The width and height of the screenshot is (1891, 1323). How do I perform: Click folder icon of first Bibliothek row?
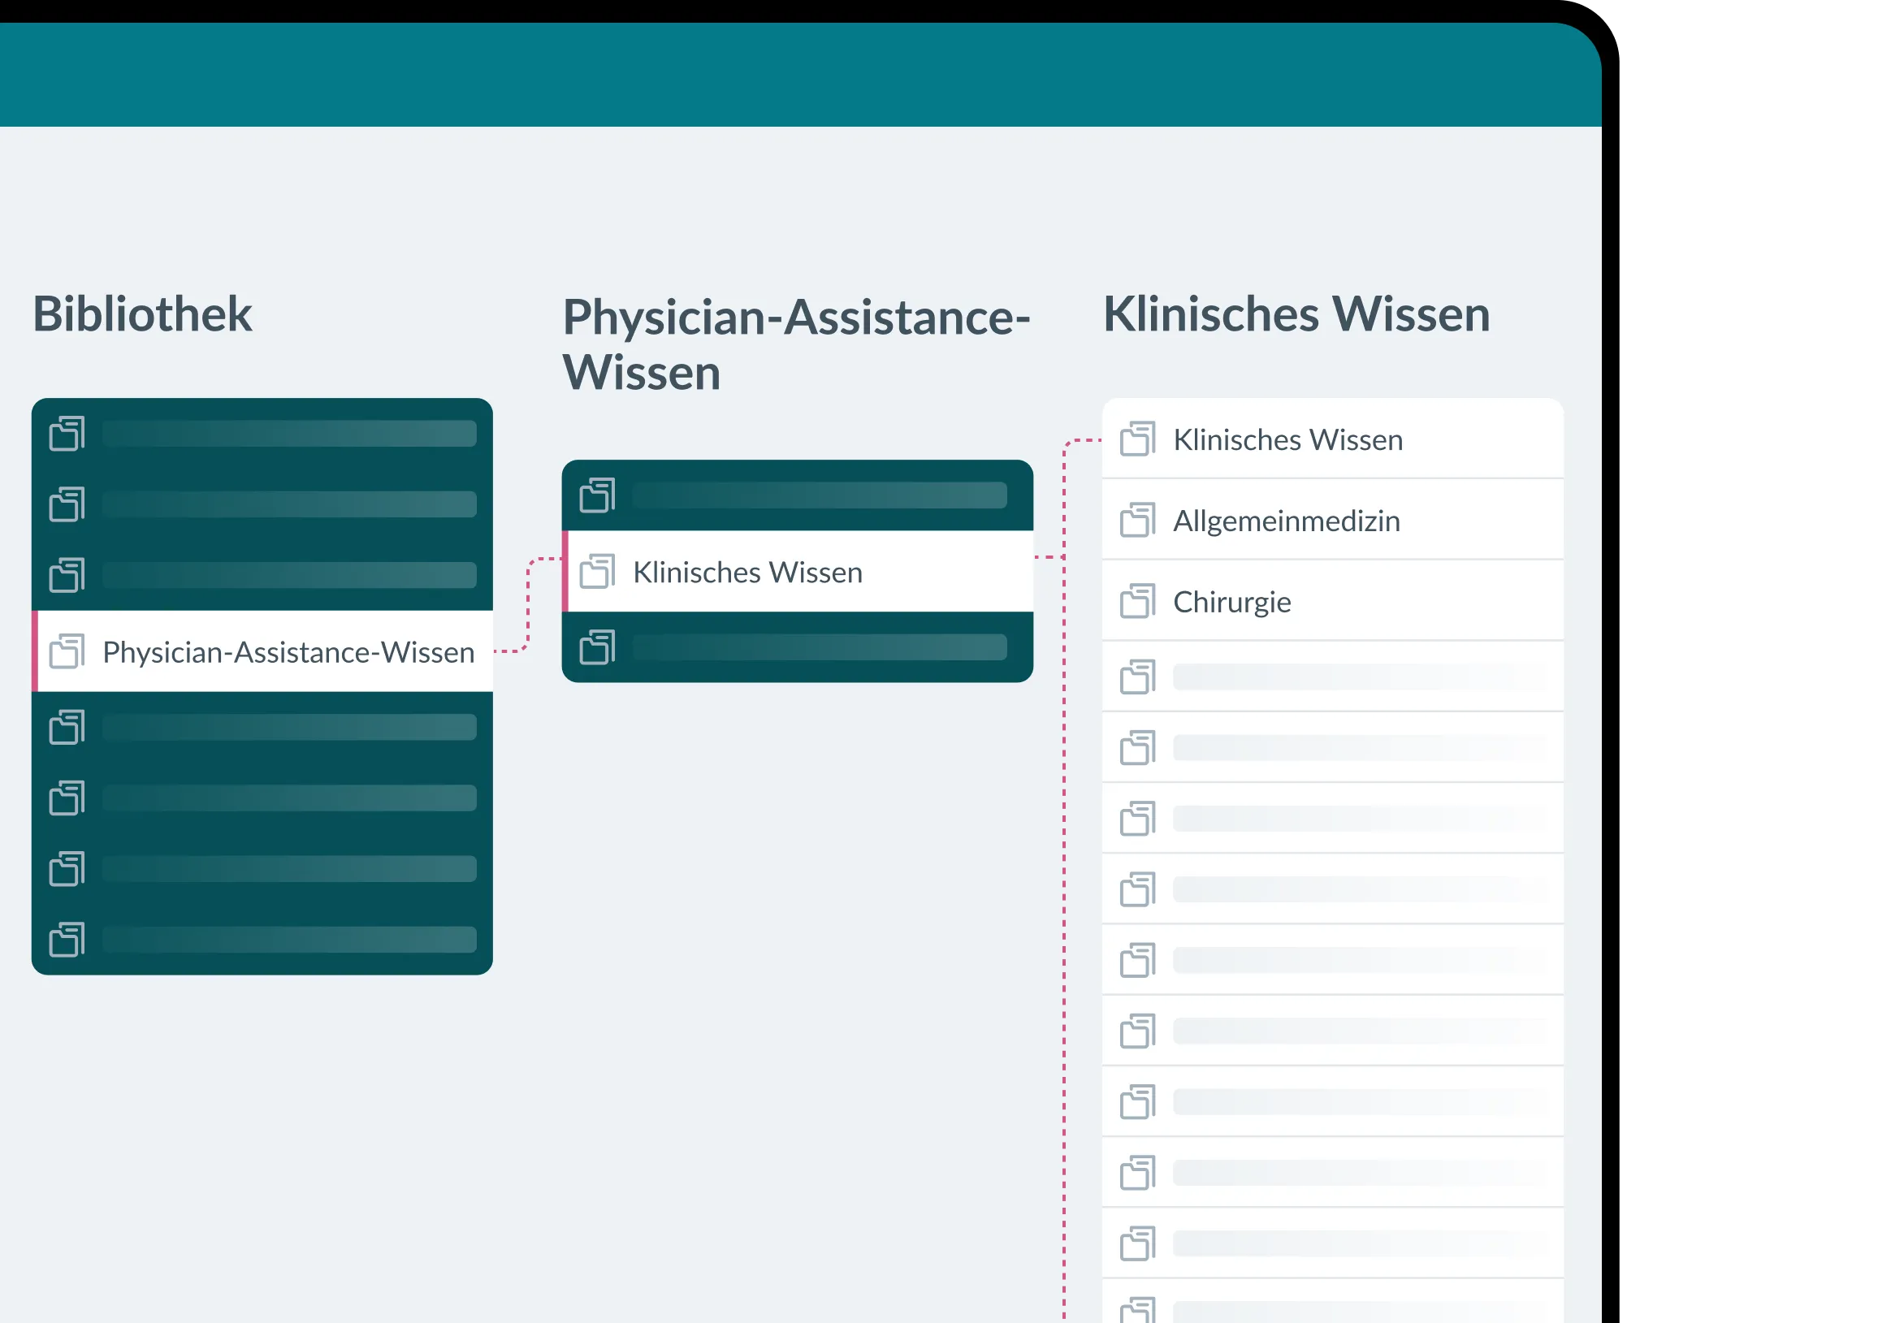pyautogui.click(x=67, y=434)
